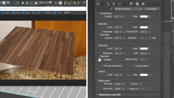Viewport: 174px width, 98px height.
Task: Activate Select and Move tool
Action: click(x=23, y=3)
